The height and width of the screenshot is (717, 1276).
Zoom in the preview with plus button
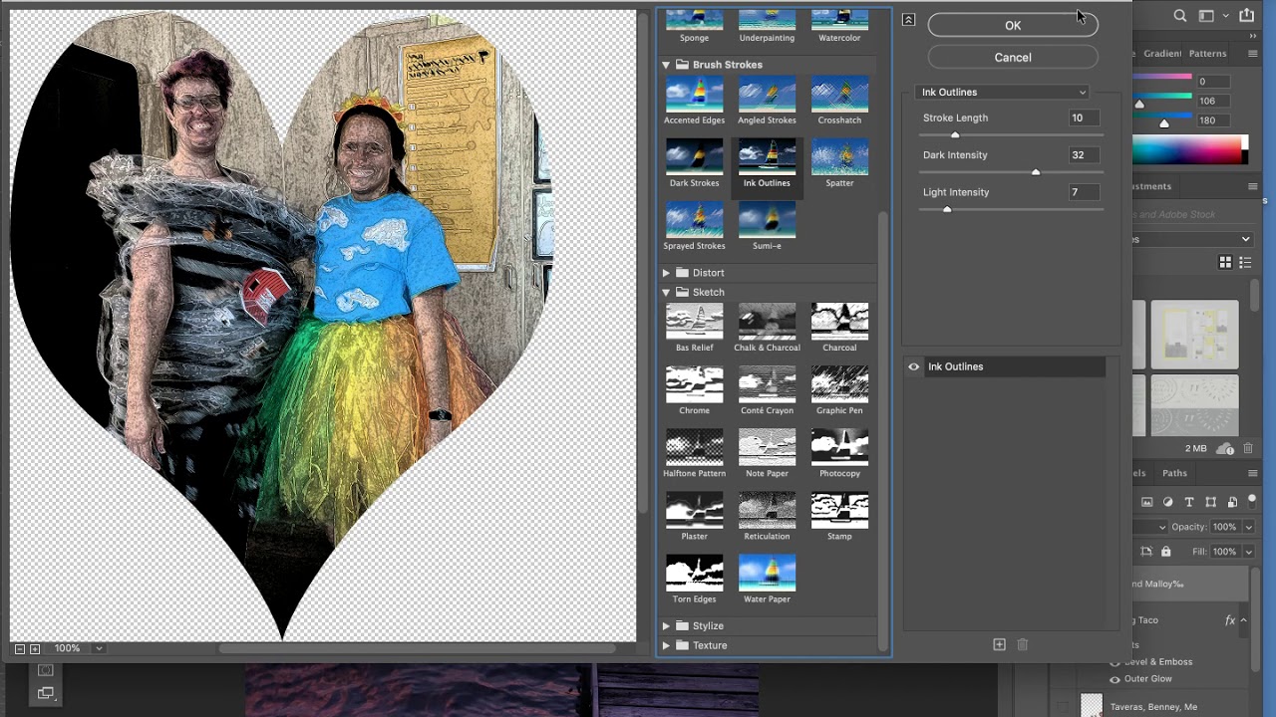[x=35, y=648]
